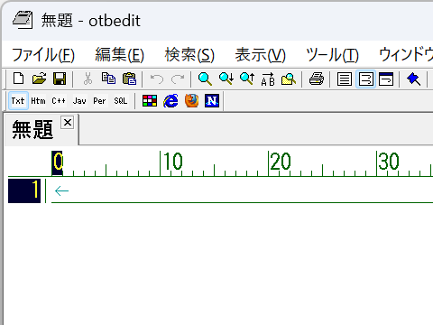The image size is (433, 325).
Task: Print the document with the printer icon
Action: 317,79
